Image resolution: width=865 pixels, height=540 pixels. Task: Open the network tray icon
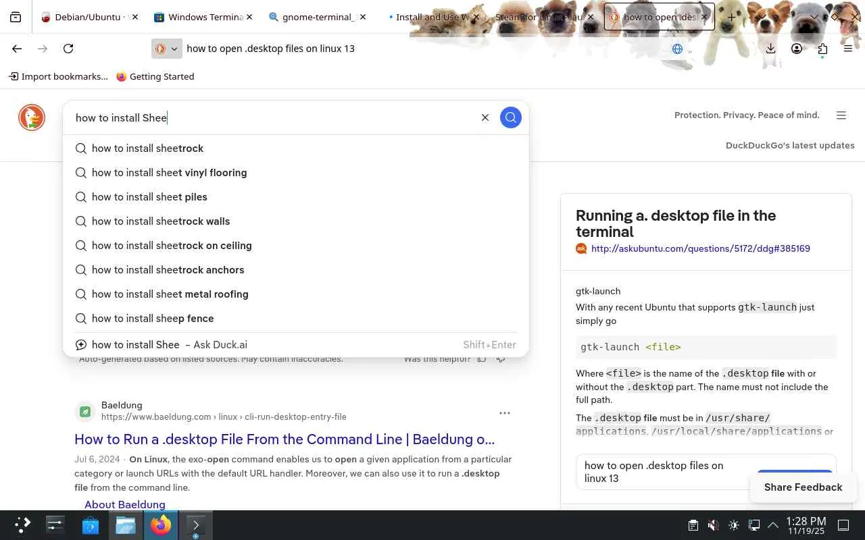754,525
